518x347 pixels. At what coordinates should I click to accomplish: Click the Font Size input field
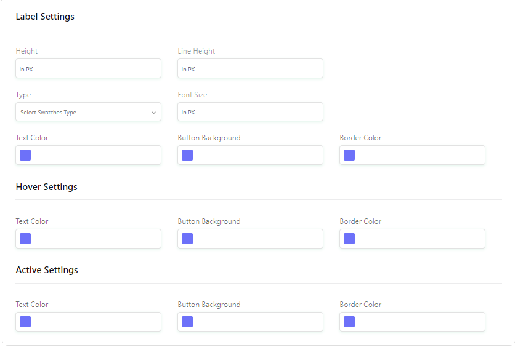tap(250, 112)
